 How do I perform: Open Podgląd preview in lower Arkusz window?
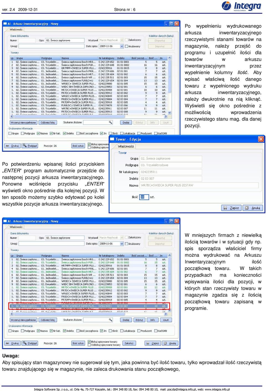(x=30, y=343)
